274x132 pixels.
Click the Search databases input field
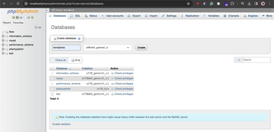click(x=256, y=60)
